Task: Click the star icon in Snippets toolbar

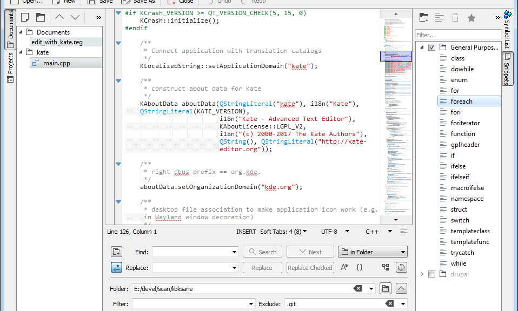Action: click(x=471, y=18)
